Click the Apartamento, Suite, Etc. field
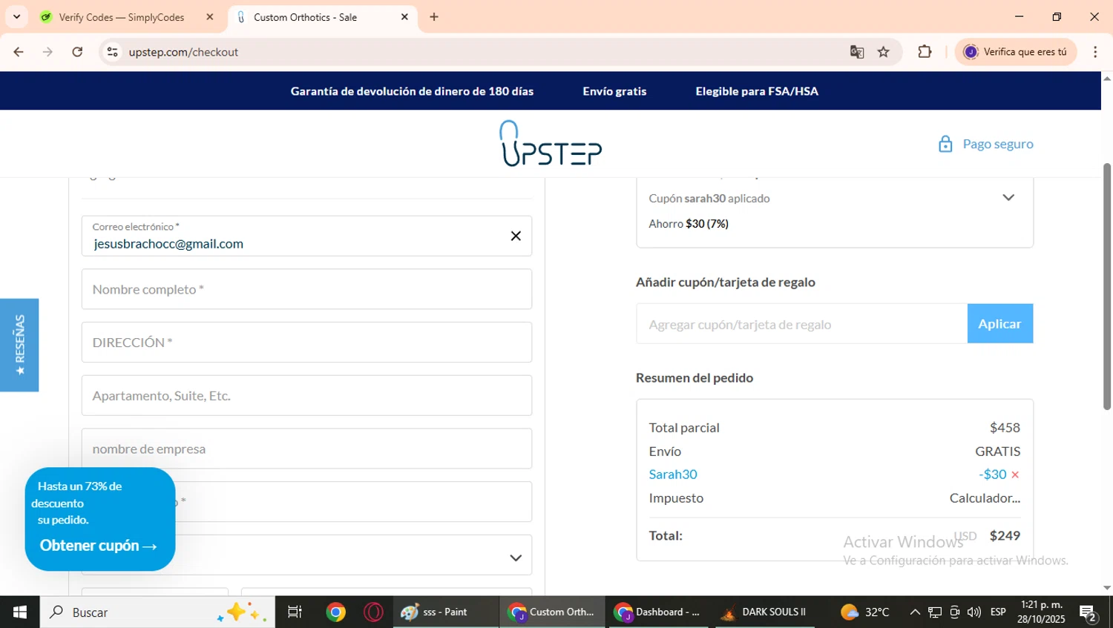Screen dimensions: 1113x628 (306, 395)
